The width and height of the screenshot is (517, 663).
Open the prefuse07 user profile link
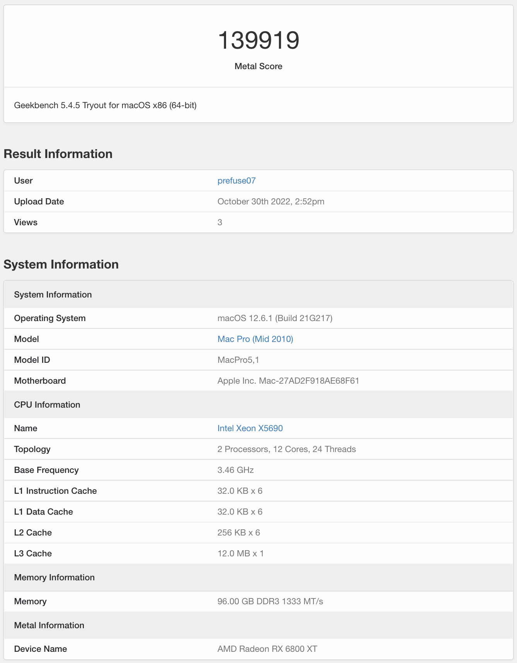236,180
